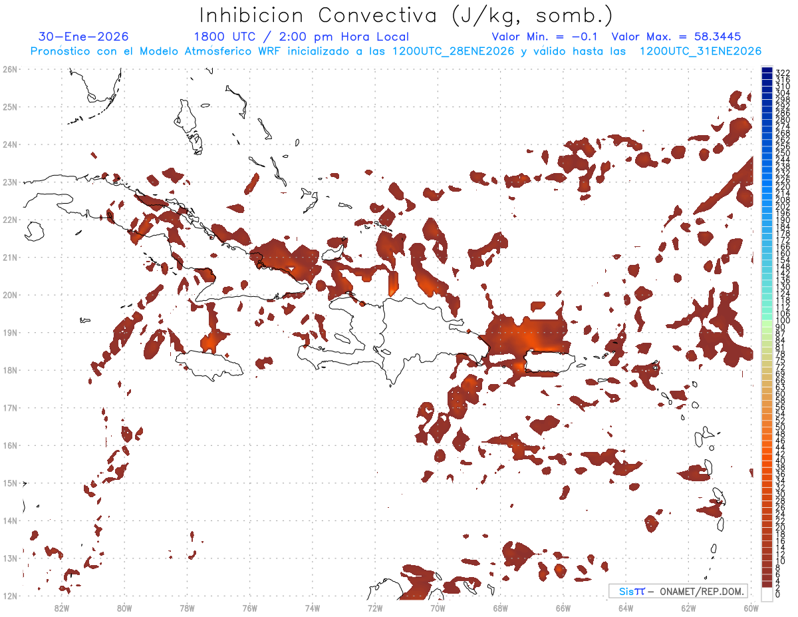Click the 74W longitude label
Screen dimensions: 798x617
click(312, 607)
